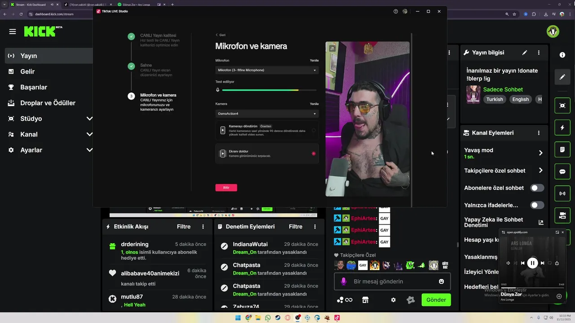Select Kamerayı döndürün radio option

click(314, 130)
